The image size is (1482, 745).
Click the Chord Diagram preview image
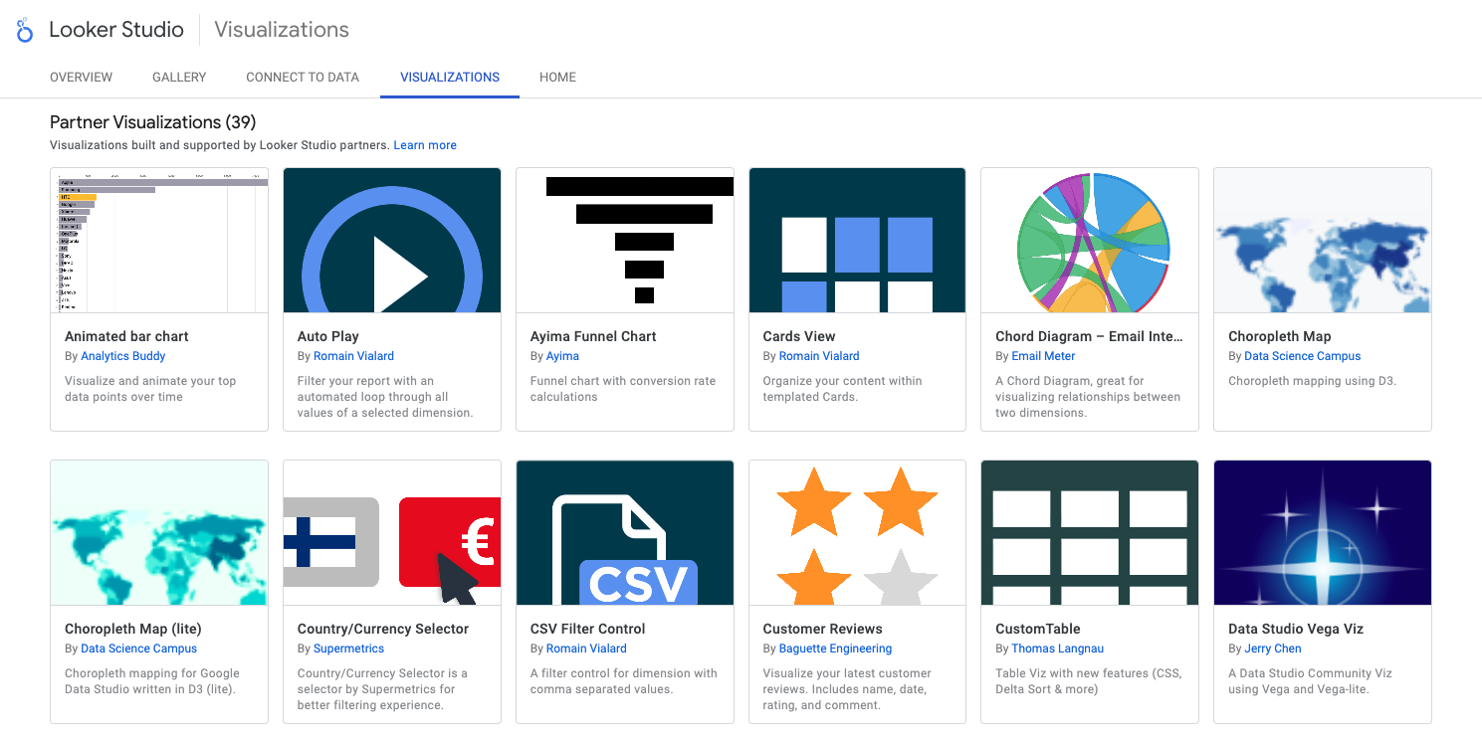[1090, 240]
